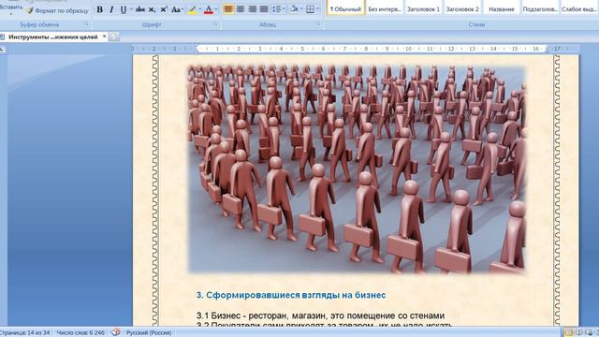Apply Заголовок 1 style
The width and height of the screenshot is (599, 337).
423,8
